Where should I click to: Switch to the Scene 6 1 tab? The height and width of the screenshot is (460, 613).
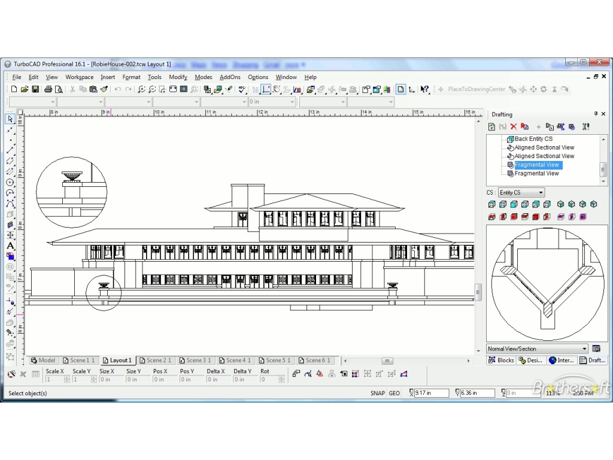click(314, 360)
